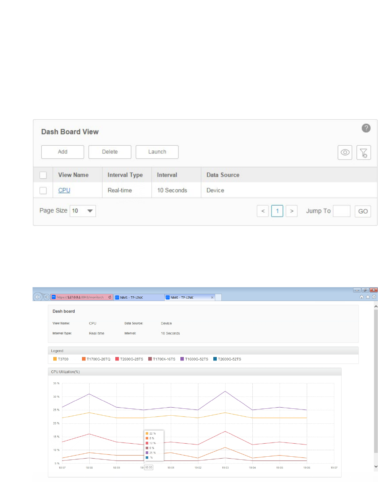Image resolution: width=378 pixels, height=482 pixels.
Task: Click the 19:03 time axis label
Action: tap(225, 467)
